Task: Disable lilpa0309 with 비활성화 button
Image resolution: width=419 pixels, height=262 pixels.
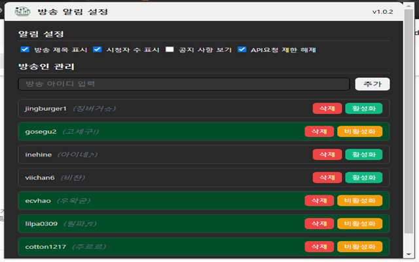Action: click(x=359, y=224)
